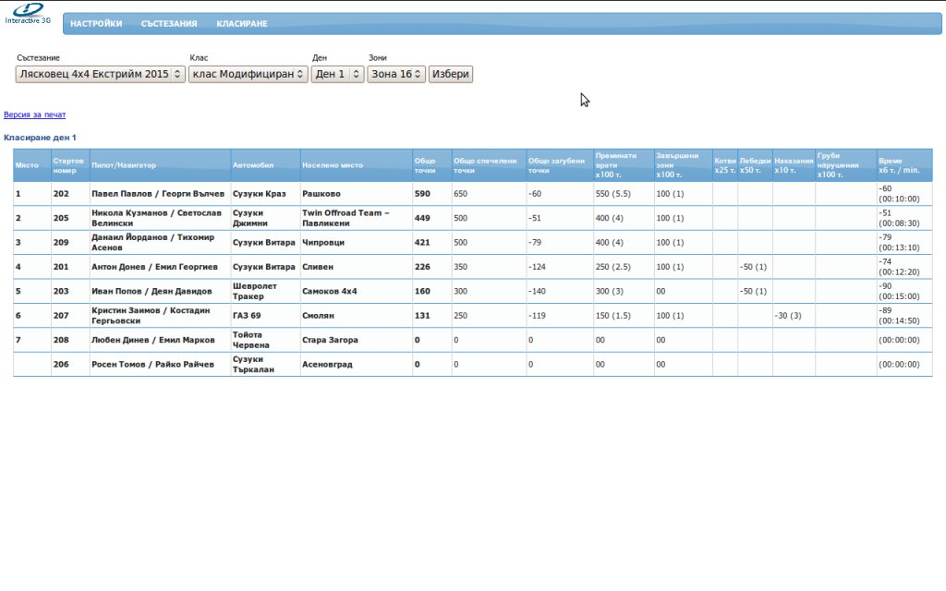Open the Ден 1 day selector

point(337,74)
